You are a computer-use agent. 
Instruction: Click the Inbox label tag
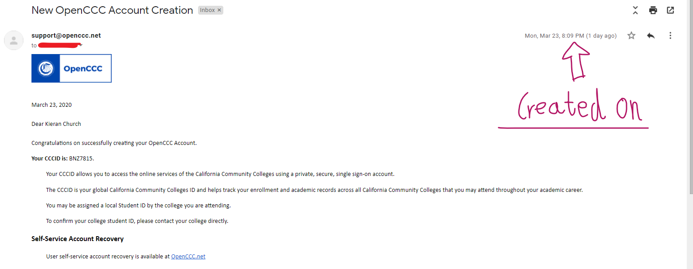click(207, 10)
